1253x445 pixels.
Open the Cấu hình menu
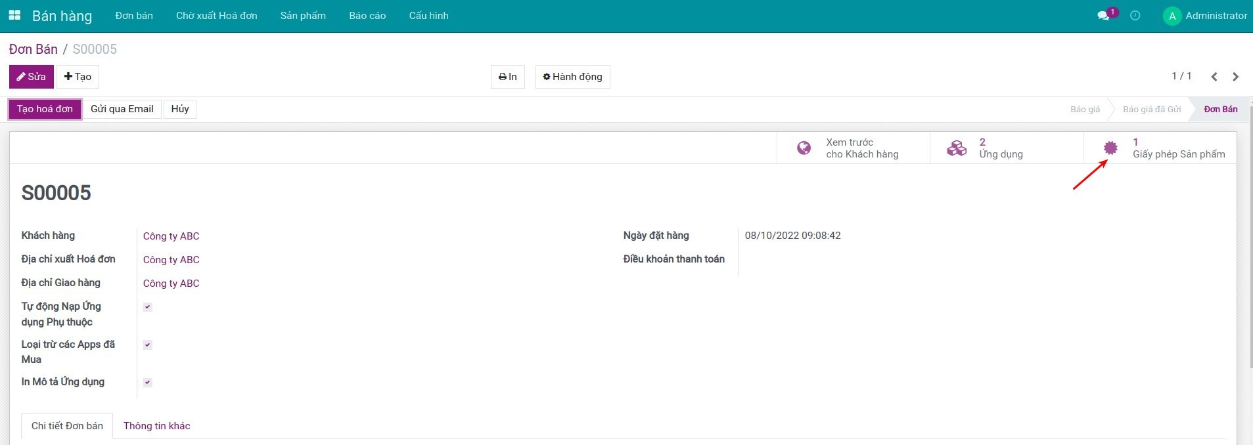[428, 16]
